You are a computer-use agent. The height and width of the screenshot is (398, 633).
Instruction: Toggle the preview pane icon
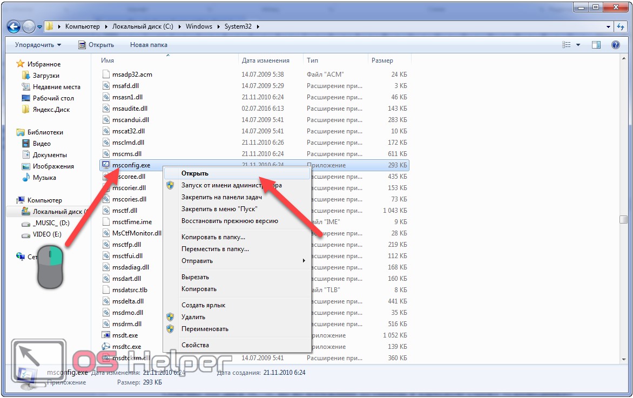596,45
